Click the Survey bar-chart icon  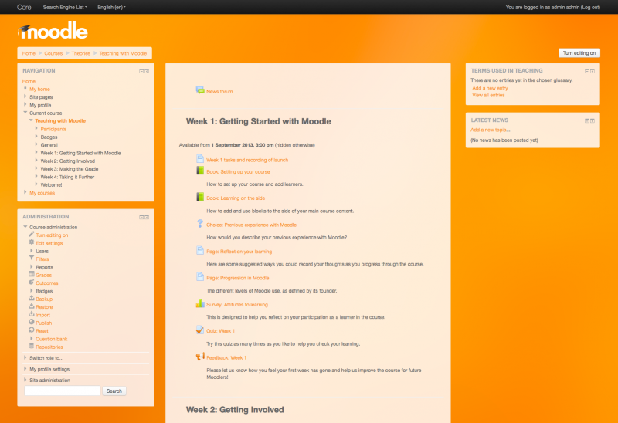click(200, 303)
